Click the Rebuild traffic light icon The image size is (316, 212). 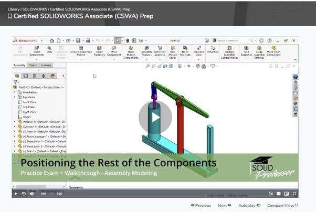tap(128, 41)
